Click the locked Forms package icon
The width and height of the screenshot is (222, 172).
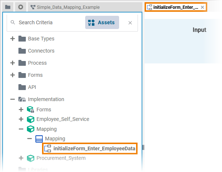coord(31,110)
